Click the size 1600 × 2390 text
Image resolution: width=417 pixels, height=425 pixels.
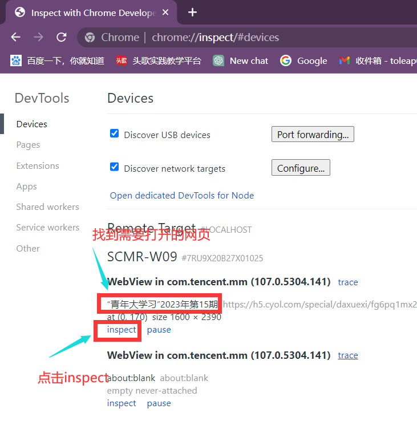point(187,317)
